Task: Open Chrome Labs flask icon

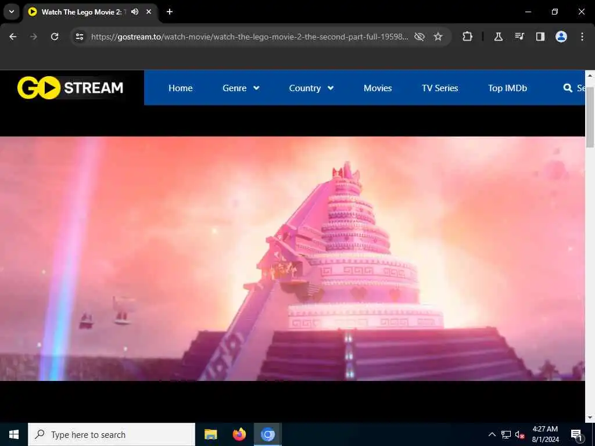Action: 498,37
